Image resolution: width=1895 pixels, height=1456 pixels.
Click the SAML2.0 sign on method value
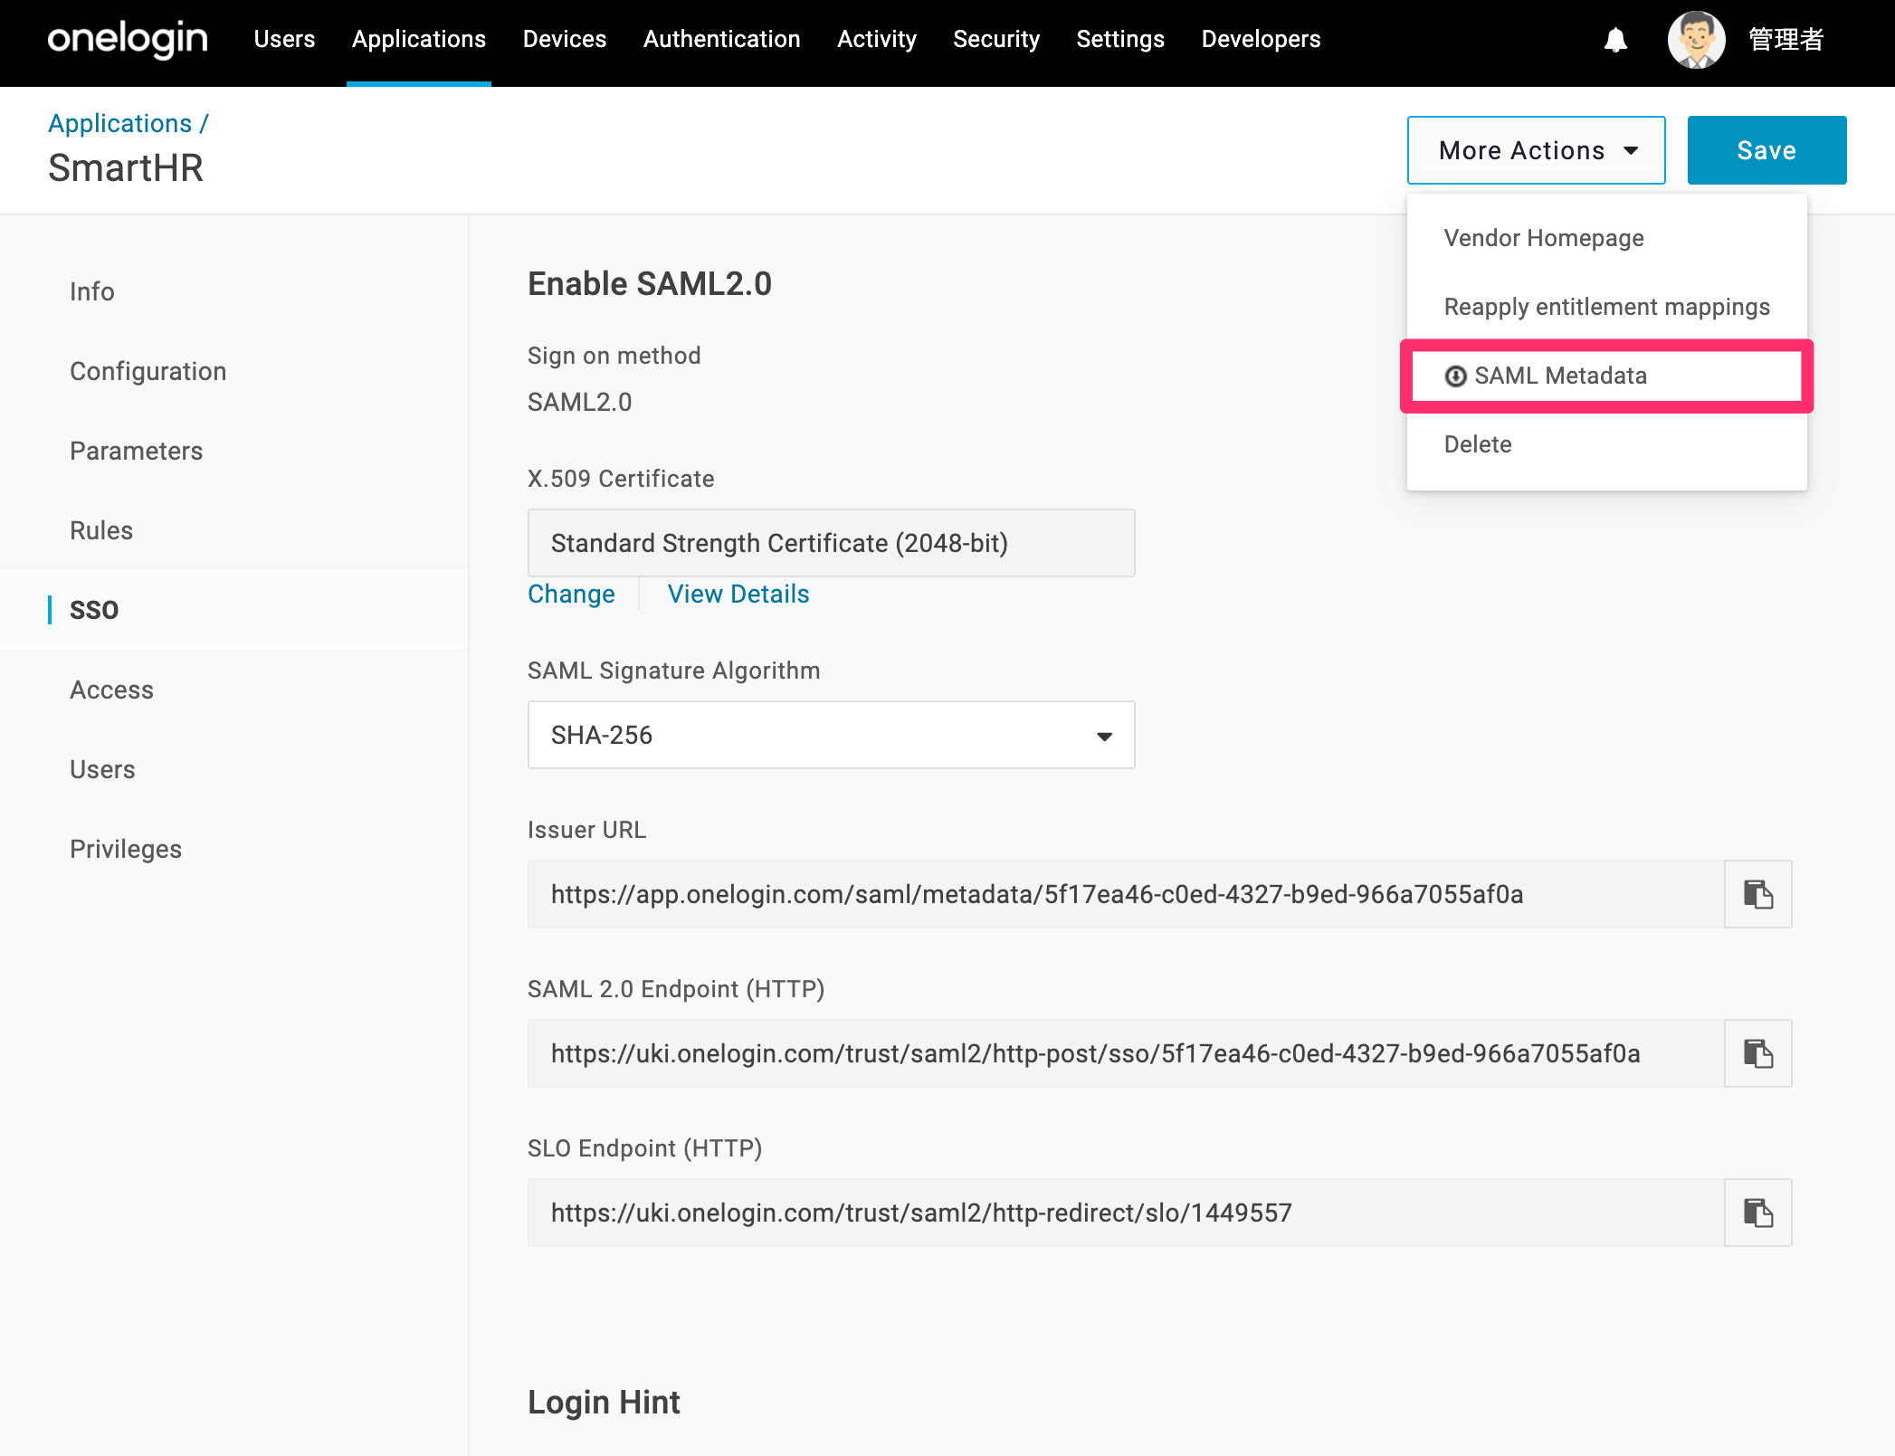(580, 402)
